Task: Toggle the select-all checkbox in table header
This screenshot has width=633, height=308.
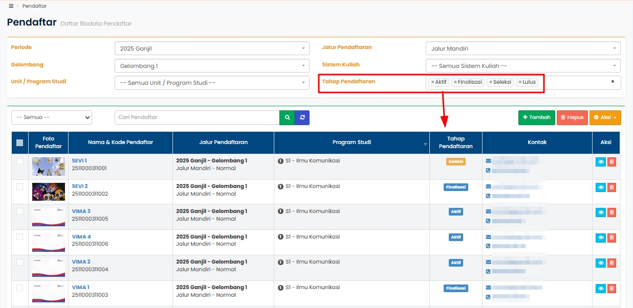Action: 20,143
